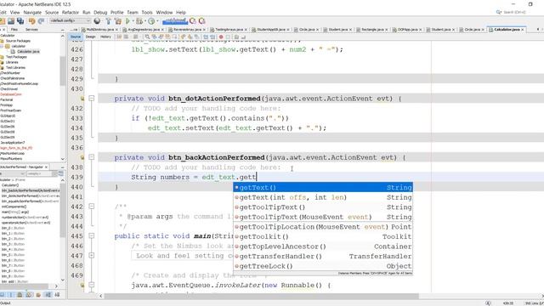The image size is (544, 306).
Task: Switch to the Services panel tab
Action: pyautogui.click(x=31, y=30)
